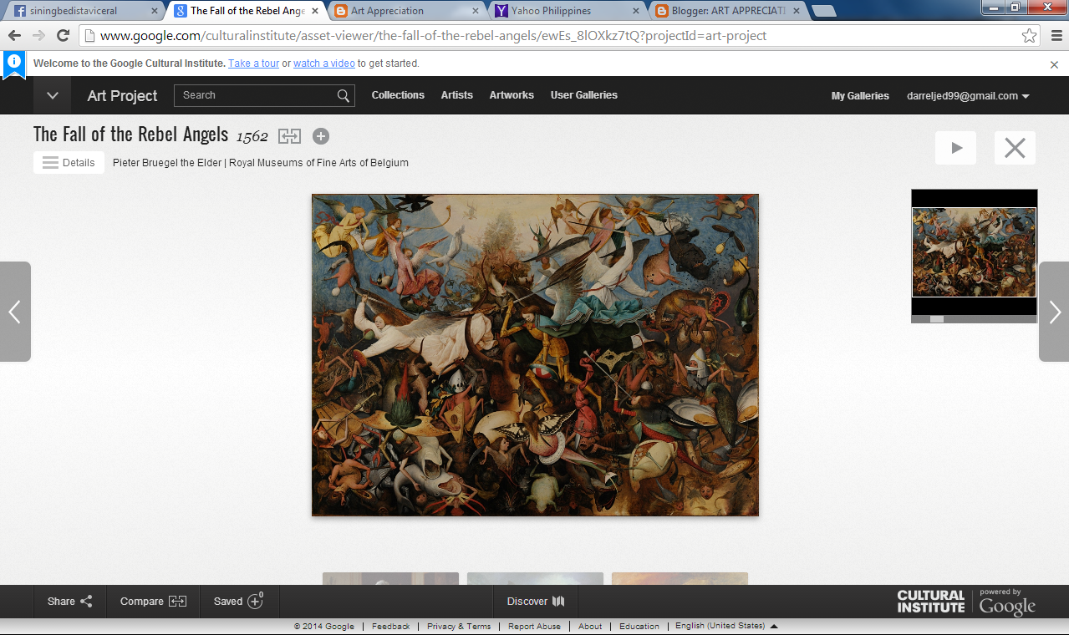Go back using browser back arrow

pos(14,36)
